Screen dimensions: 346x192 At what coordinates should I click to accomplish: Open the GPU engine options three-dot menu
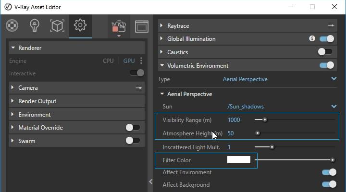coord(141,61)
